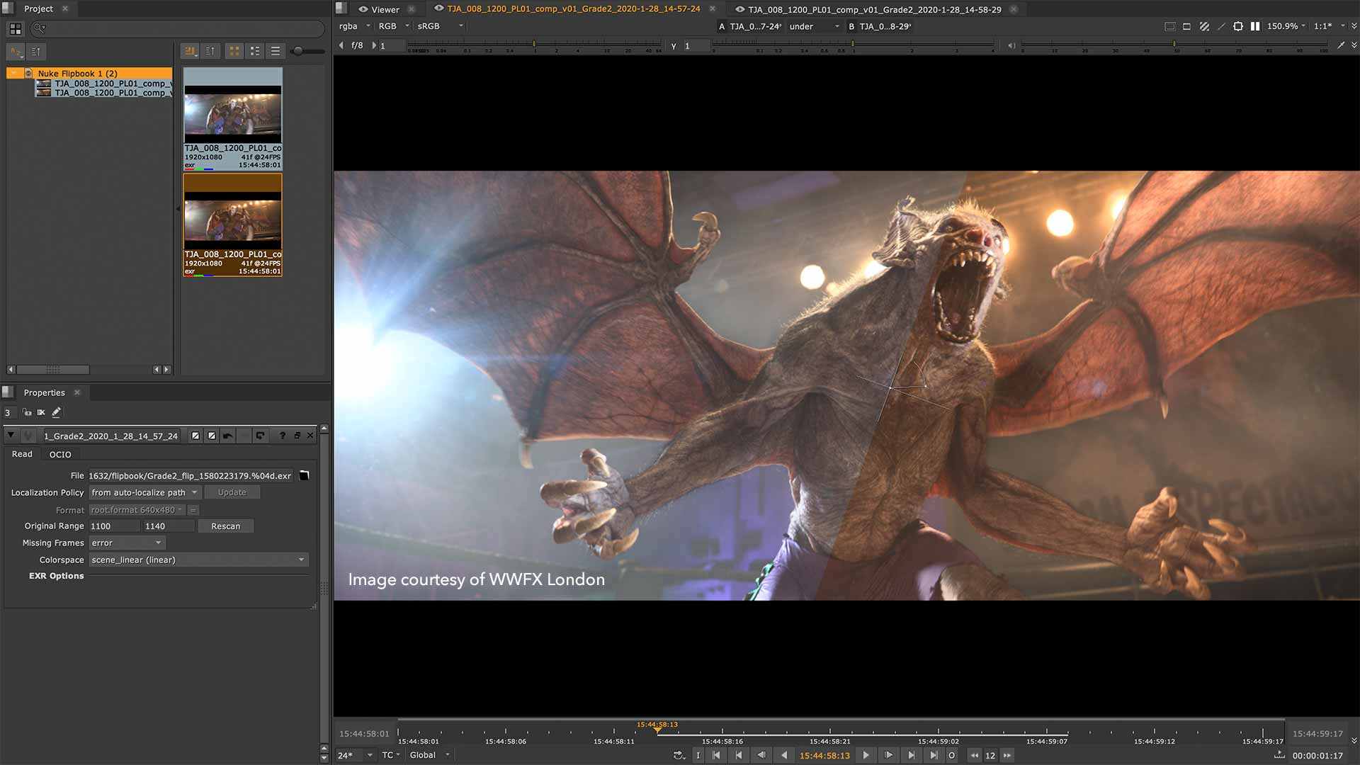
Task: Switch the Project panel to list view
Action: coord(275,51)
